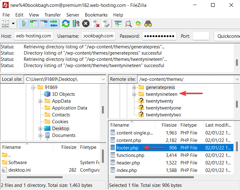Open the File menu
Viewport: 240px width, 190px height.
click(6, 15)
